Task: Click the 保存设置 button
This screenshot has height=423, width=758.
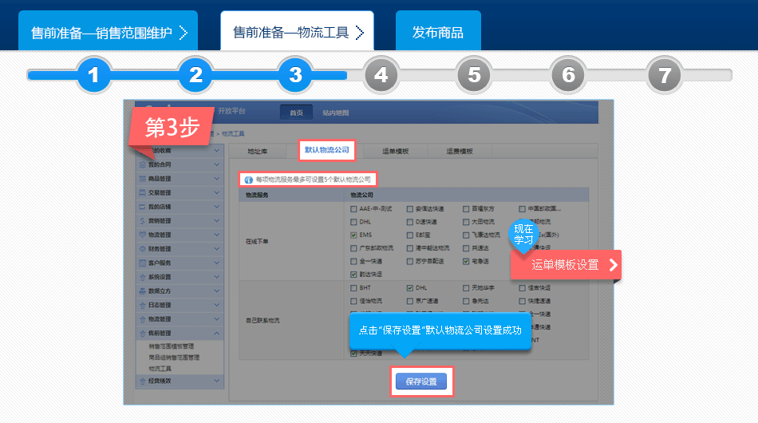Action: click(421, 381)
